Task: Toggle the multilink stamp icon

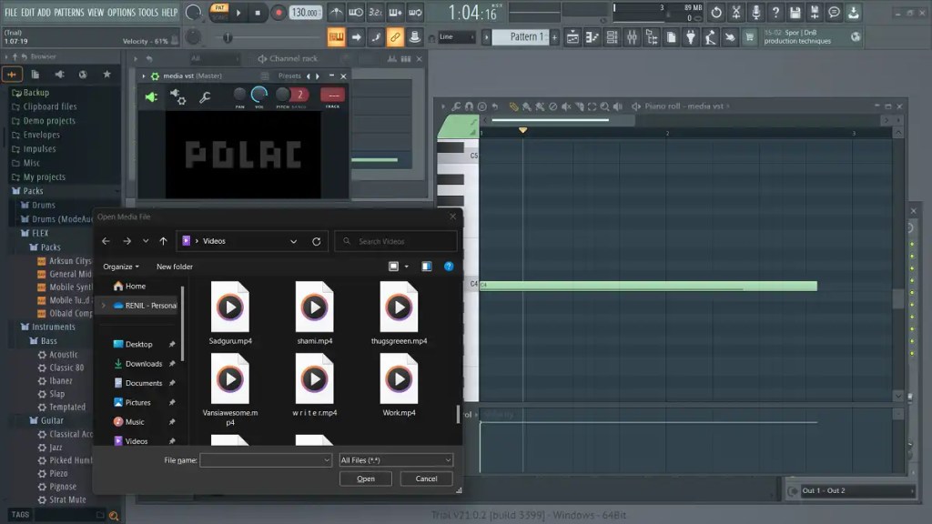Action: 414,36
